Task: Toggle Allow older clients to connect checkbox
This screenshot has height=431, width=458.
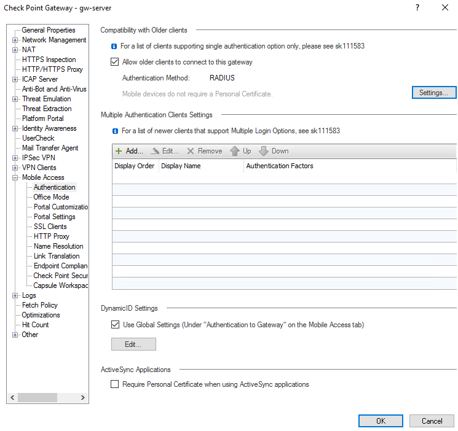Action: pyautogui.click(x=115, y=62)
